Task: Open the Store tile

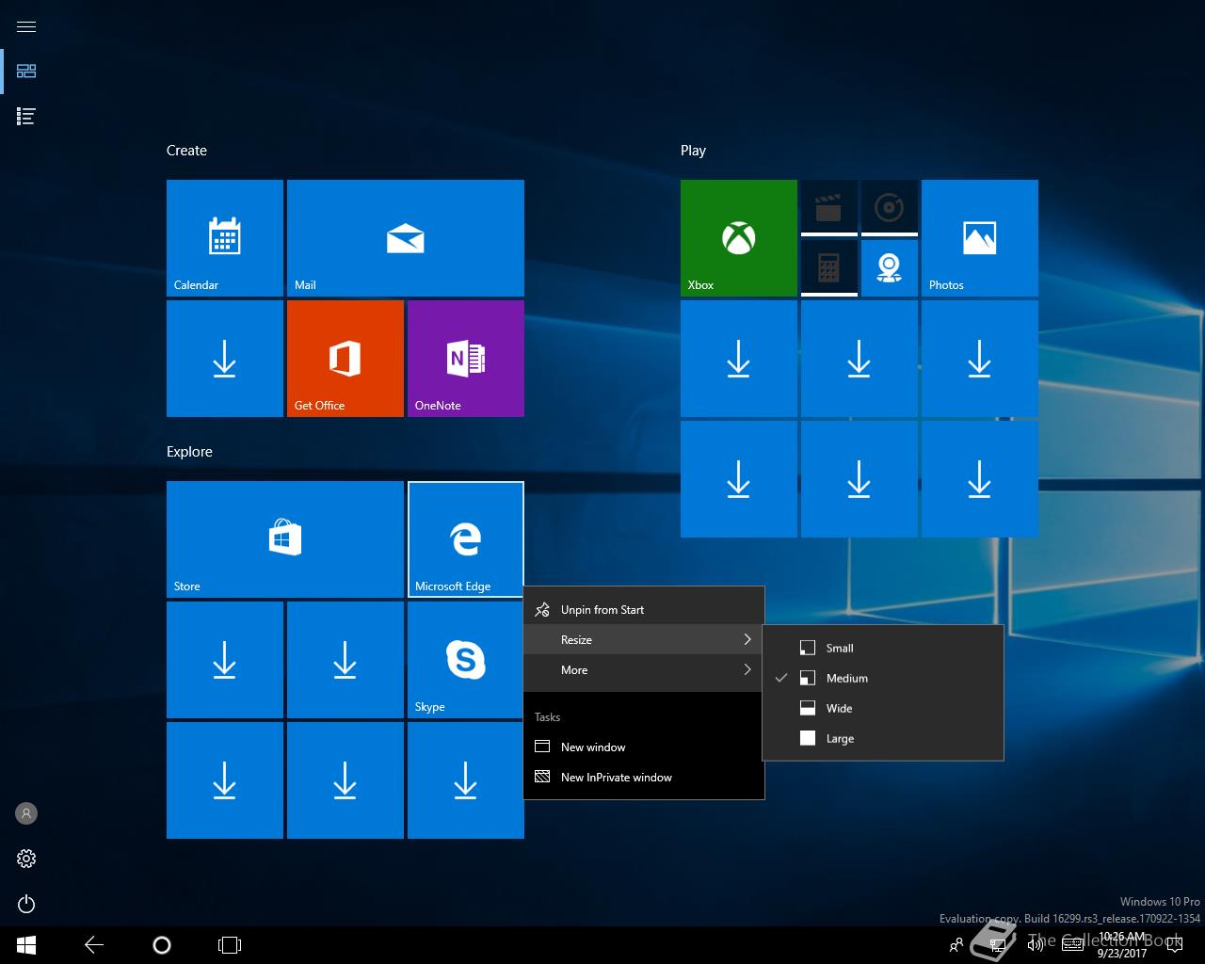Action: click(x=285, y=539)
